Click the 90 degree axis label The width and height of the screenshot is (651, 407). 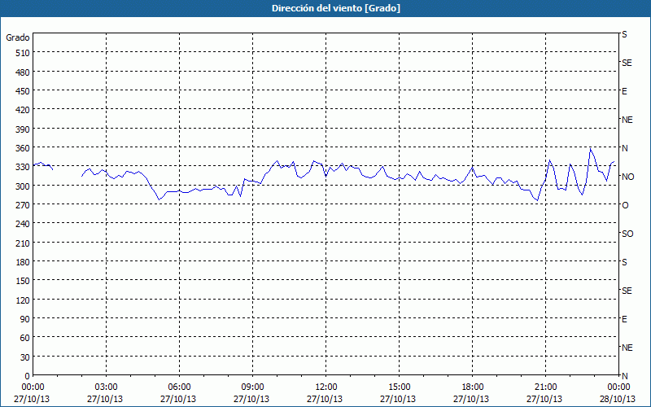point(25,319)
